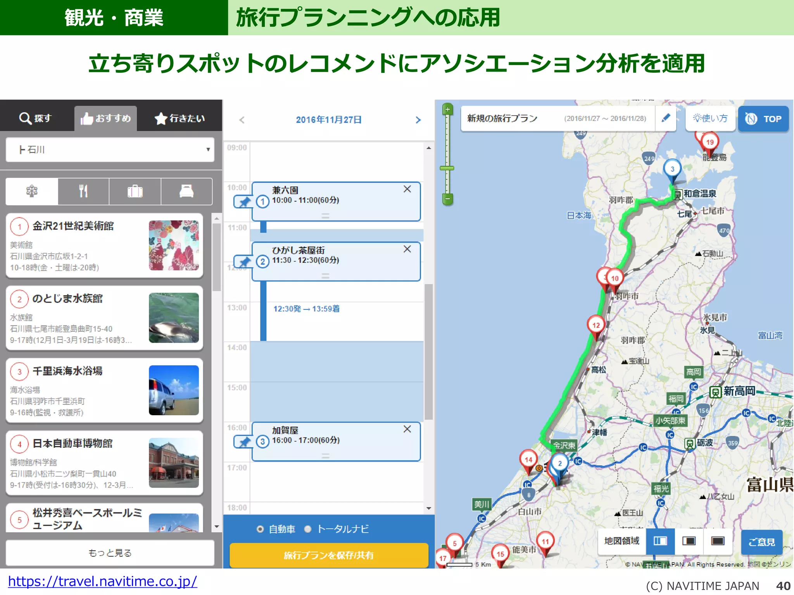Screen dimensions: 794x595
Task: Click the map zoom slider handle
Action: pyautogui.click(x=447, y=168)
